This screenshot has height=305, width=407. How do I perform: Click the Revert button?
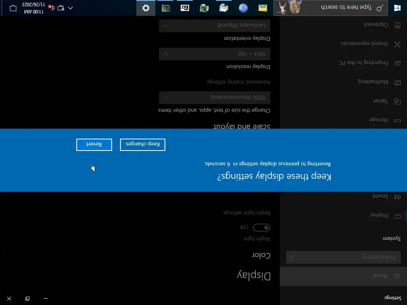[x=94, y=145]
